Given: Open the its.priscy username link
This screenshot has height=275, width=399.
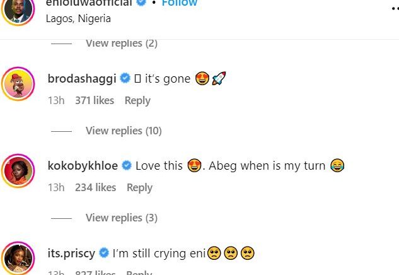Looking at the screenshot, I should pos(71,254).
